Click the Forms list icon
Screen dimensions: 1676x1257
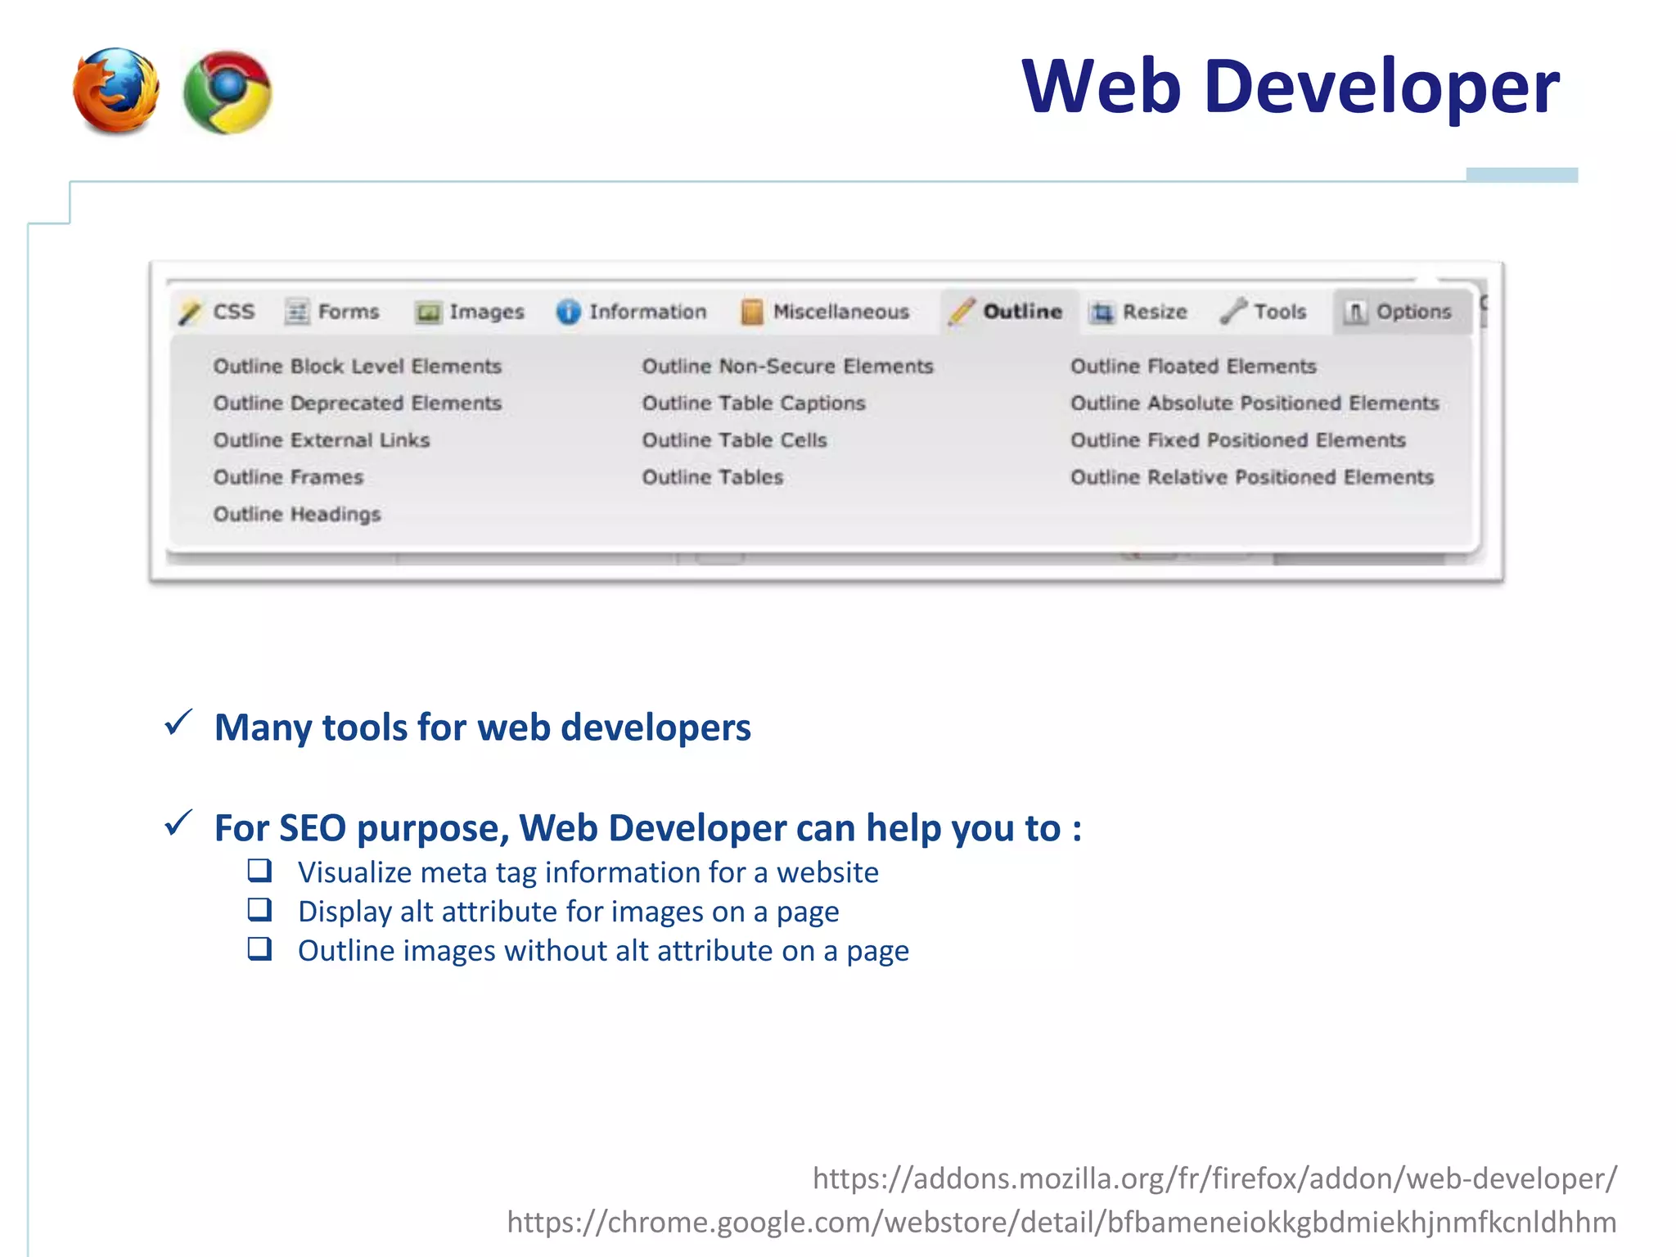(x=297, y=312)
